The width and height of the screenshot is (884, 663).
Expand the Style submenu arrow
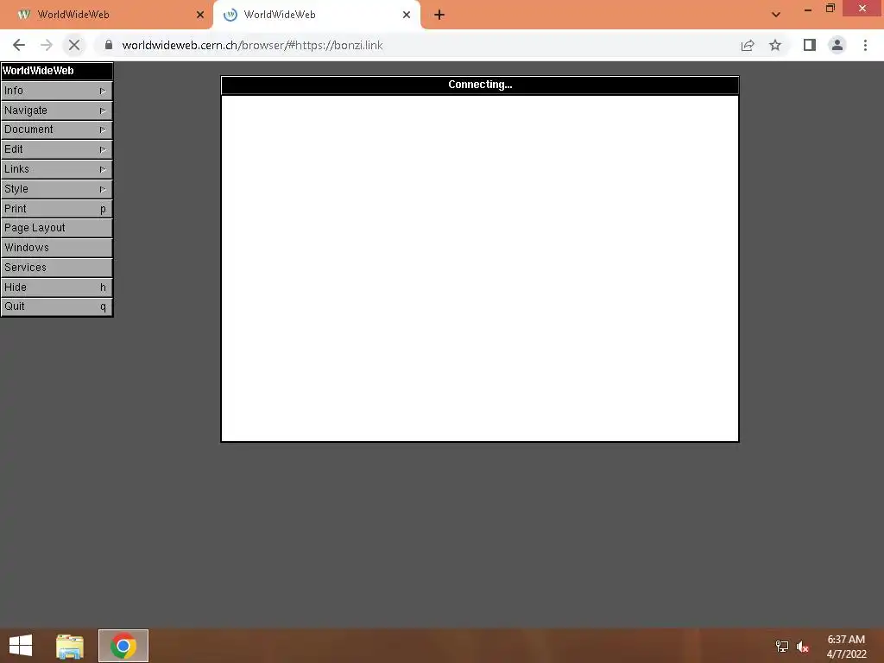coord(103,189)
